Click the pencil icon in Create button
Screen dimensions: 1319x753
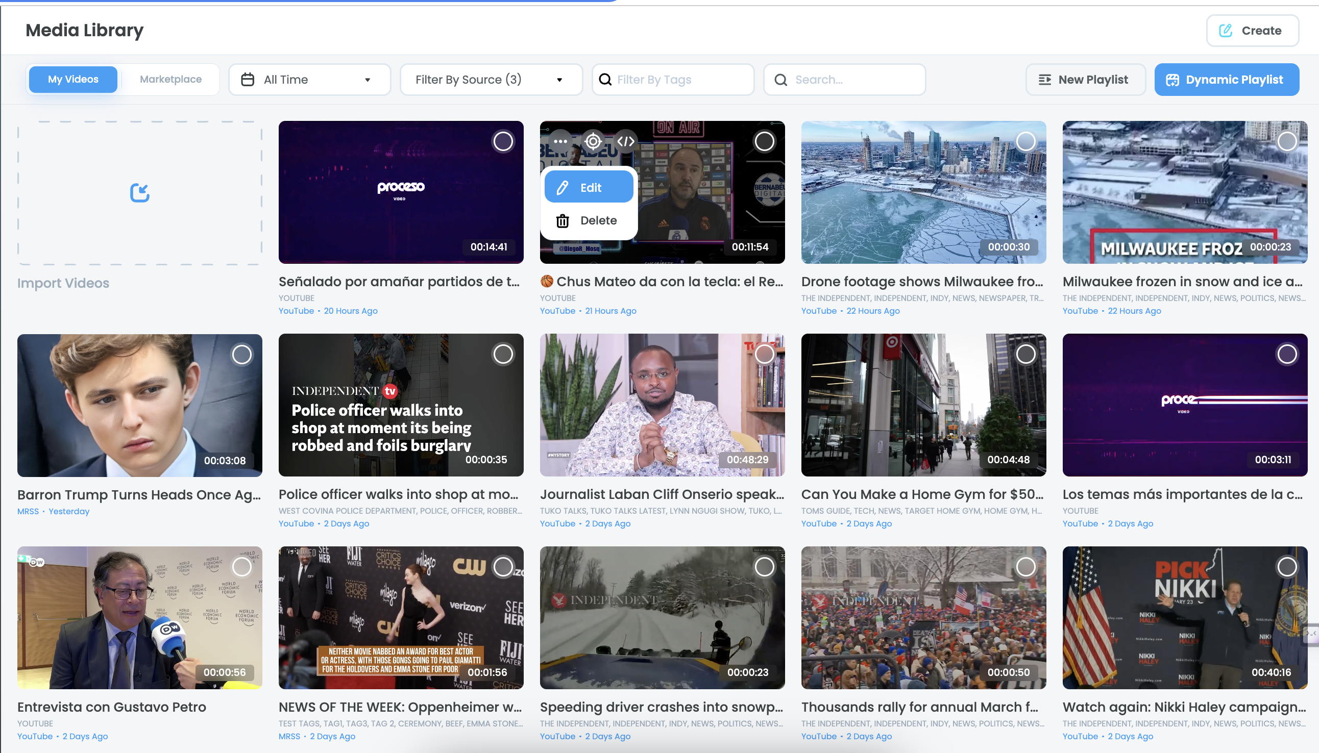tap(1226, 31)
